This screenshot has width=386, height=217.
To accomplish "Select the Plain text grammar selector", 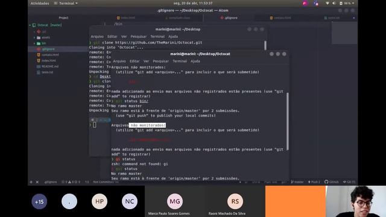I will point(271,182).
